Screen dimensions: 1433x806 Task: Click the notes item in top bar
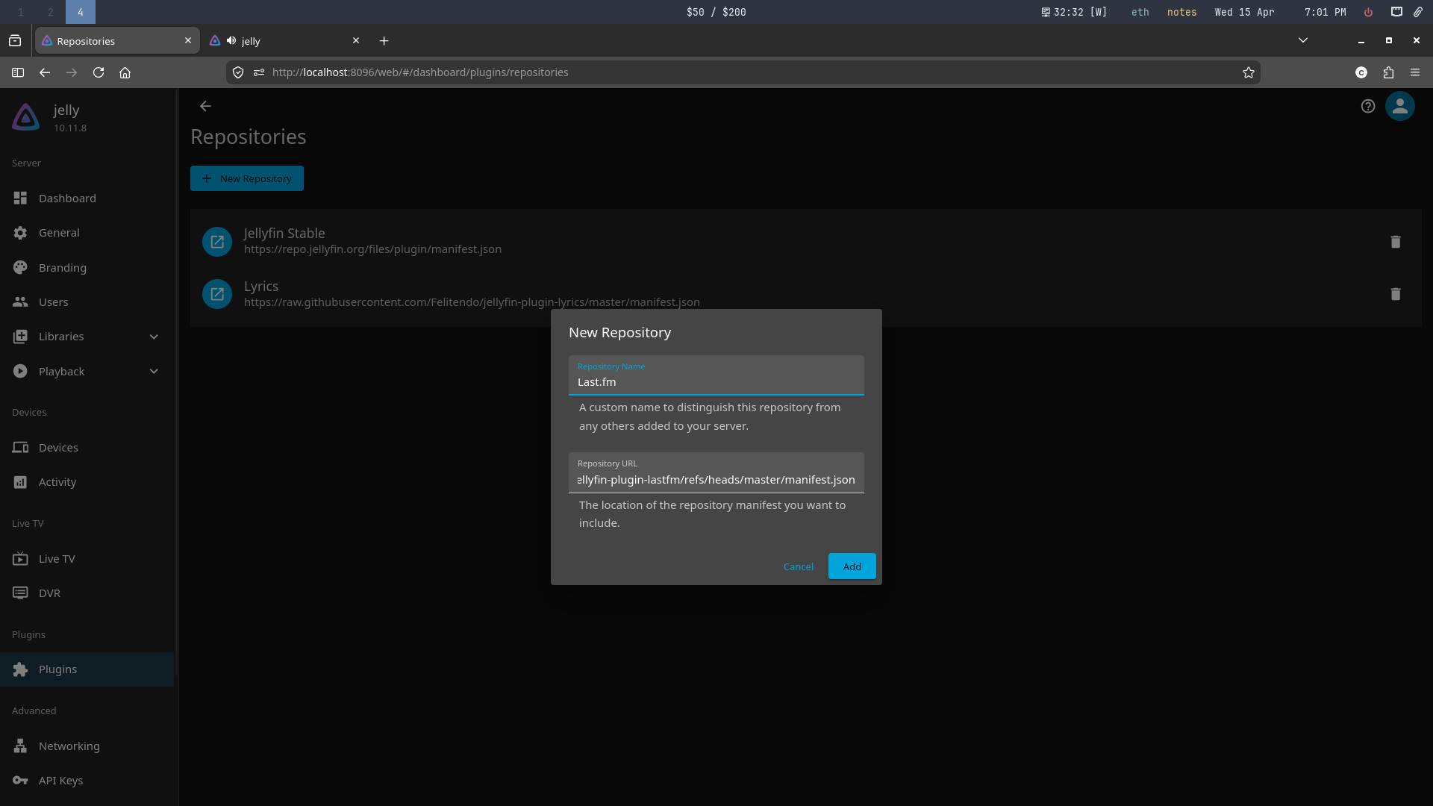(x=1182, y=12)
